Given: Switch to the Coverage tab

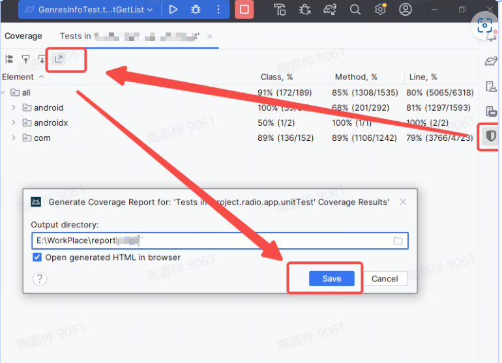Looking at the screenshot, I should pyautogui.click(x=23, y=36).
